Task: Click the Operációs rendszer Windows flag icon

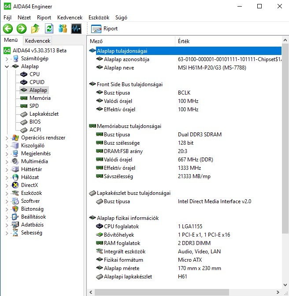Action: (15, 138)
